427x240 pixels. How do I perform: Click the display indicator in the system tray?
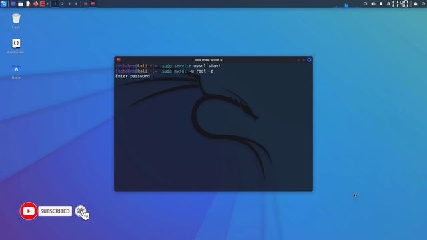(365, 4)
